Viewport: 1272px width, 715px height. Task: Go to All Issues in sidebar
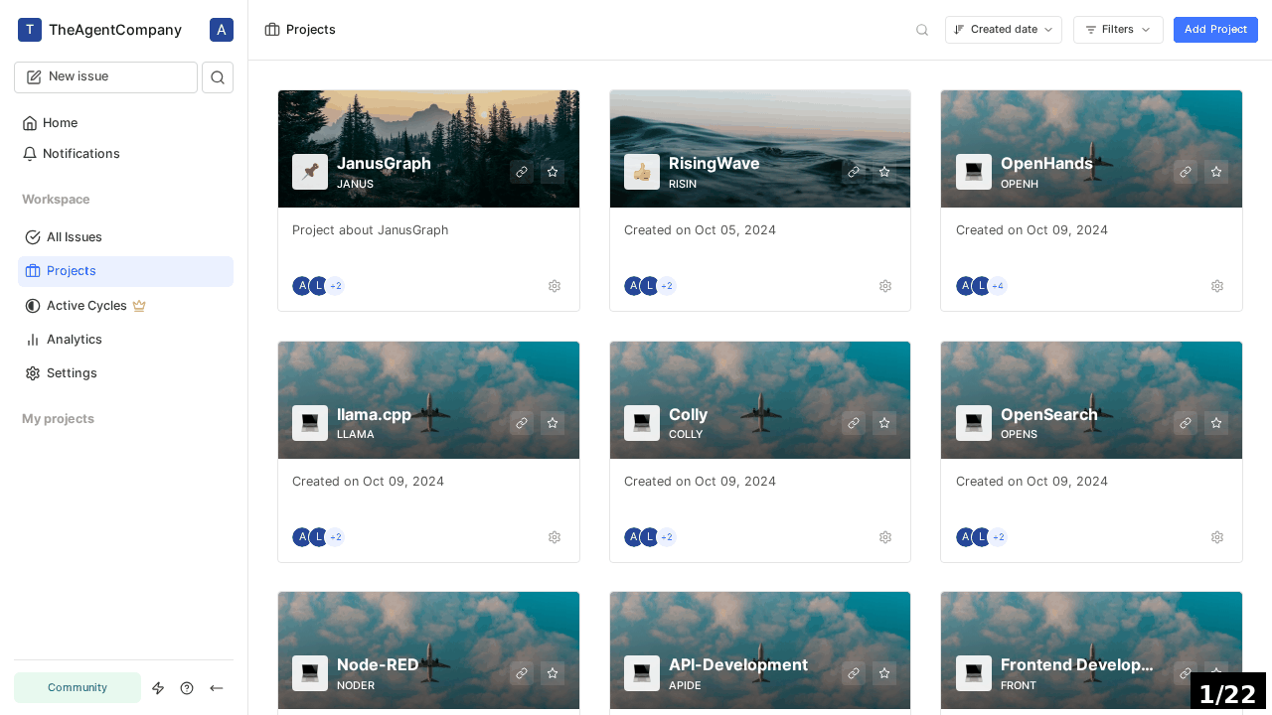74,237
